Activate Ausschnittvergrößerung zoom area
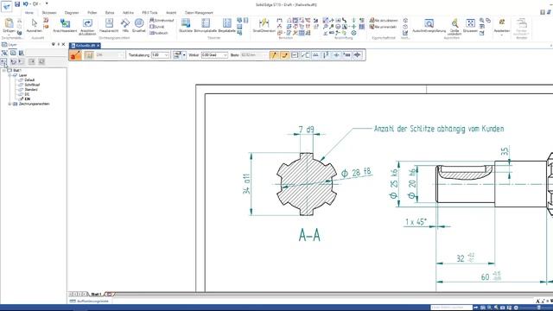Image resolution: width=553 pixels, height=311 pixels. pyautogui.click(x=429, y=26)
